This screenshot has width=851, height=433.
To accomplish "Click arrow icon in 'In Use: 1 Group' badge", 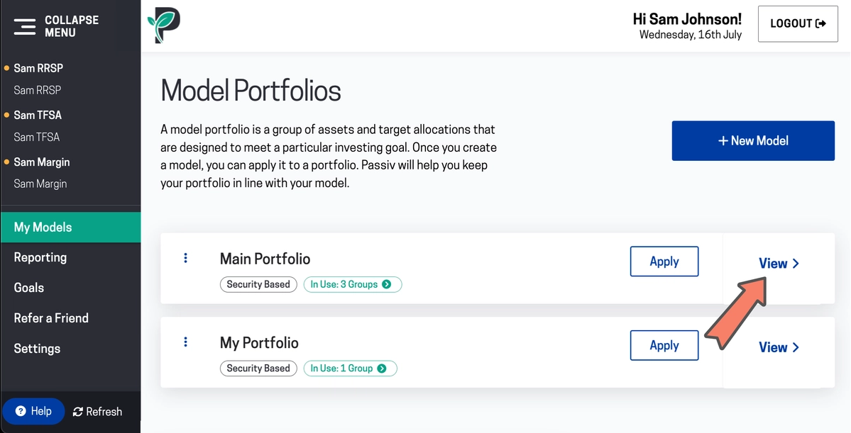I will [382, 369].
